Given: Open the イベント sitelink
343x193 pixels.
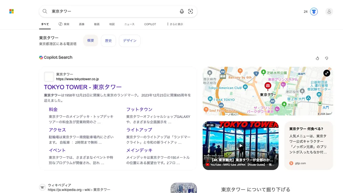Looking at the screenshot, I should coord(57,150).
